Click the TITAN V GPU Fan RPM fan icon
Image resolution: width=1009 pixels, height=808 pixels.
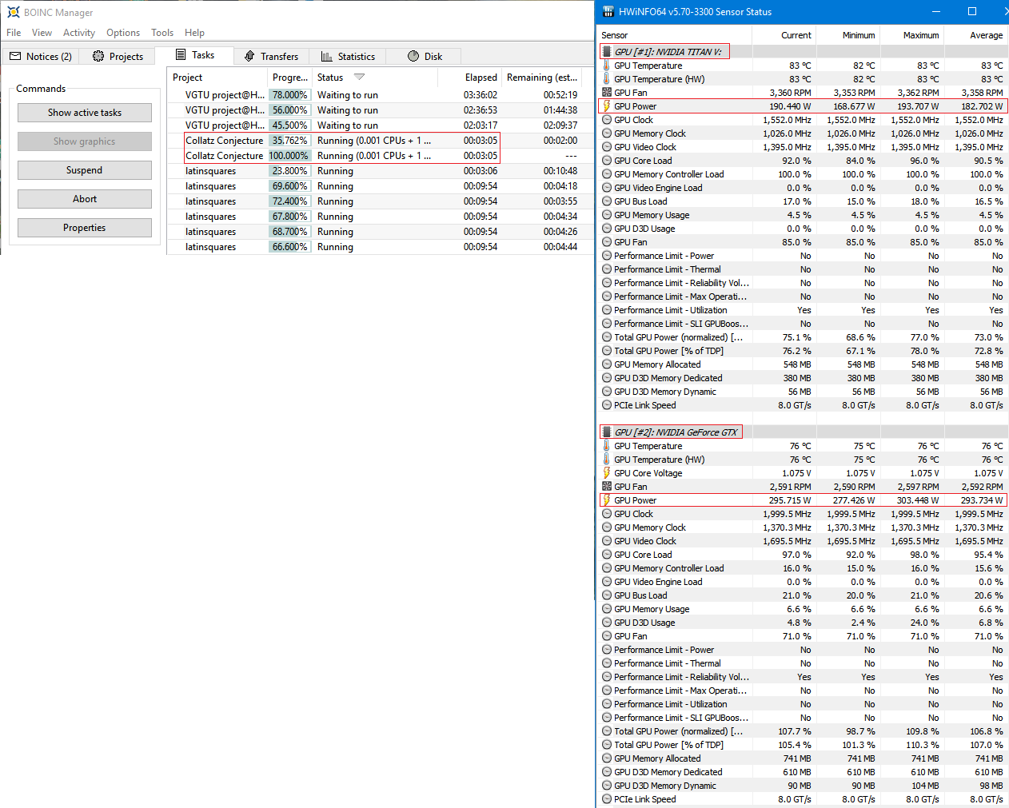tap(607, 93)
